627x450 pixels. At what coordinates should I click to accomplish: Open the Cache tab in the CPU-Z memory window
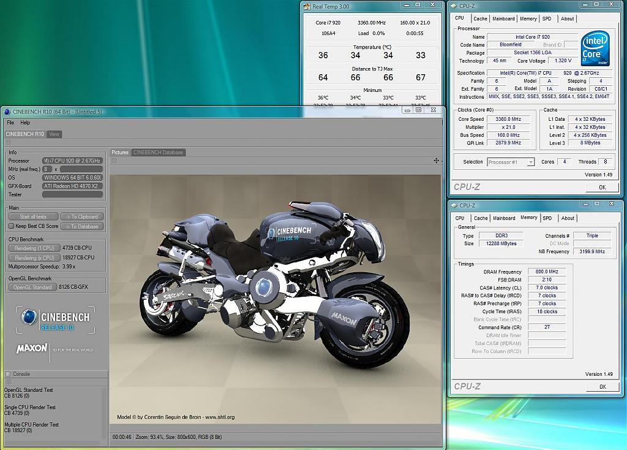pyautogui.click(x=481, y=218)
